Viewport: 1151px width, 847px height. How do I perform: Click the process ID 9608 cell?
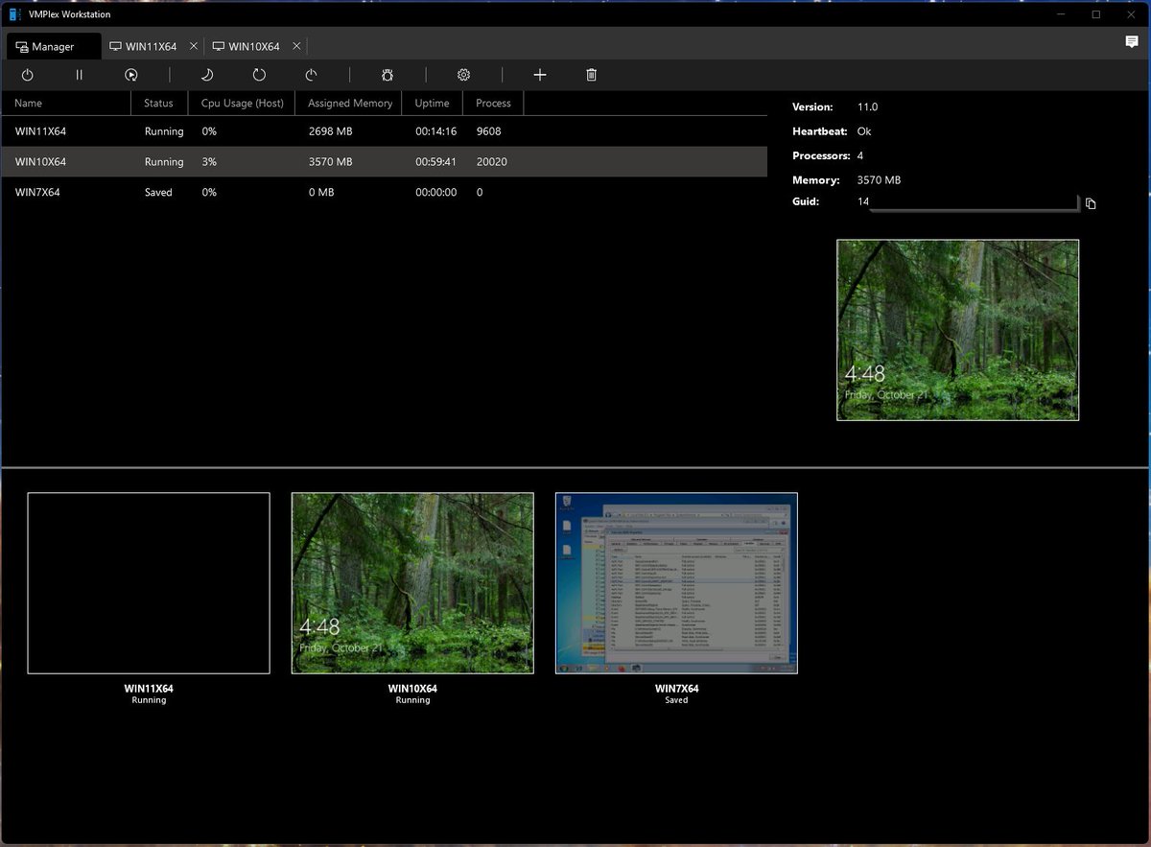488,131
